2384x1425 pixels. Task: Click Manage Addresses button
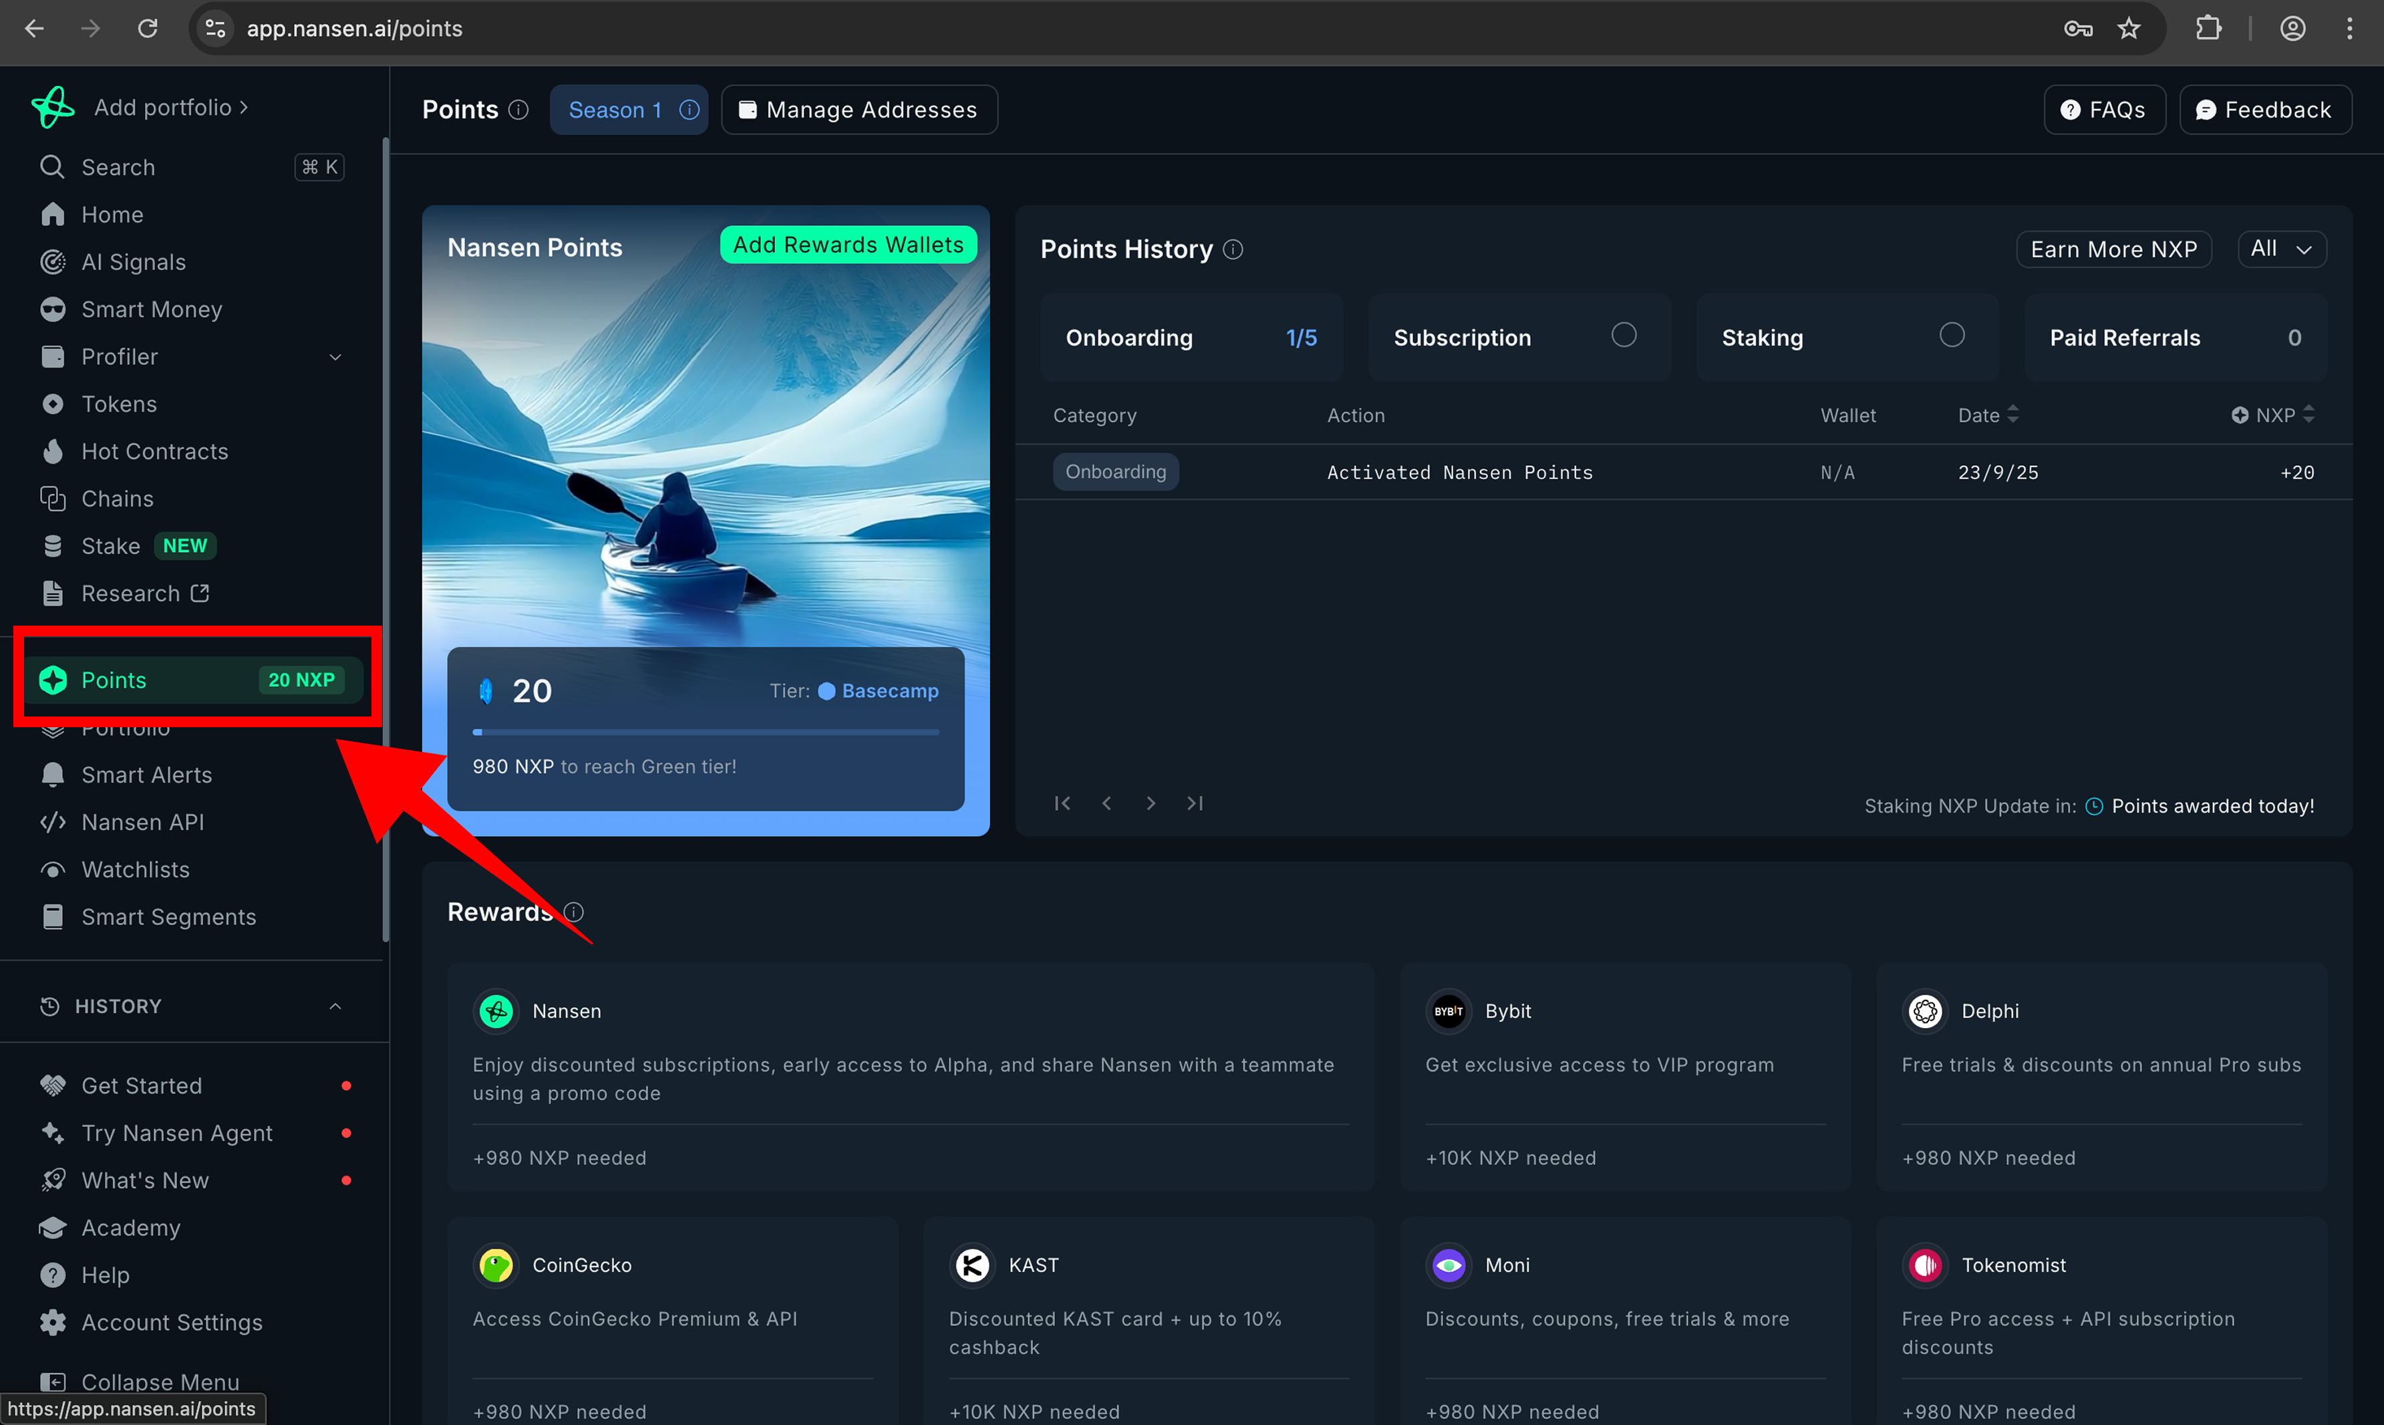pyautogui.click(x=859, y=110)
